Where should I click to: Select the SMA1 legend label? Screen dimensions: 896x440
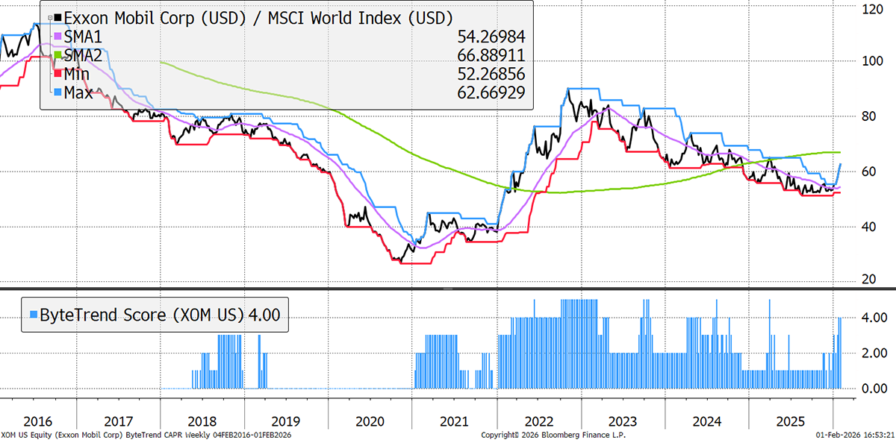click(x=83, y=36)
